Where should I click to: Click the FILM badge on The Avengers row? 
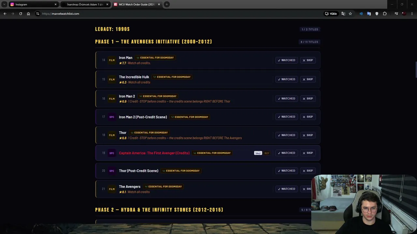point(112,189)
